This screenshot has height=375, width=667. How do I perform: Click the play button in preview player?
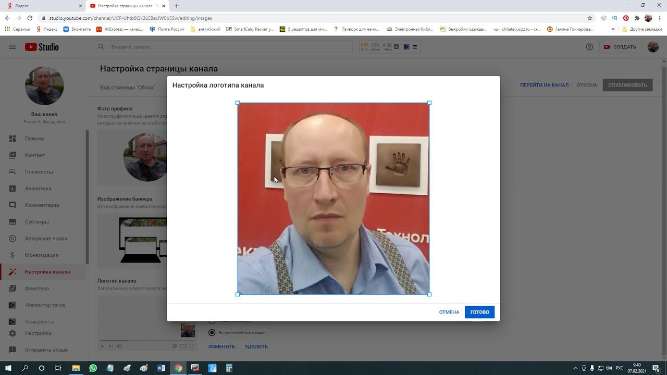pos(103,346)
